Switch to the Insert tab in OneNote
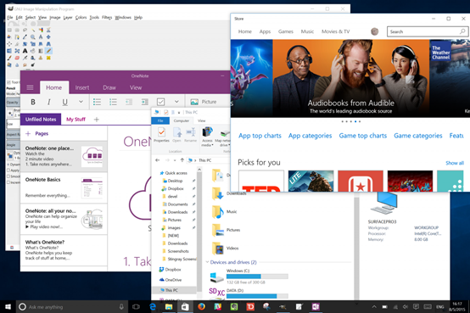 82,87
